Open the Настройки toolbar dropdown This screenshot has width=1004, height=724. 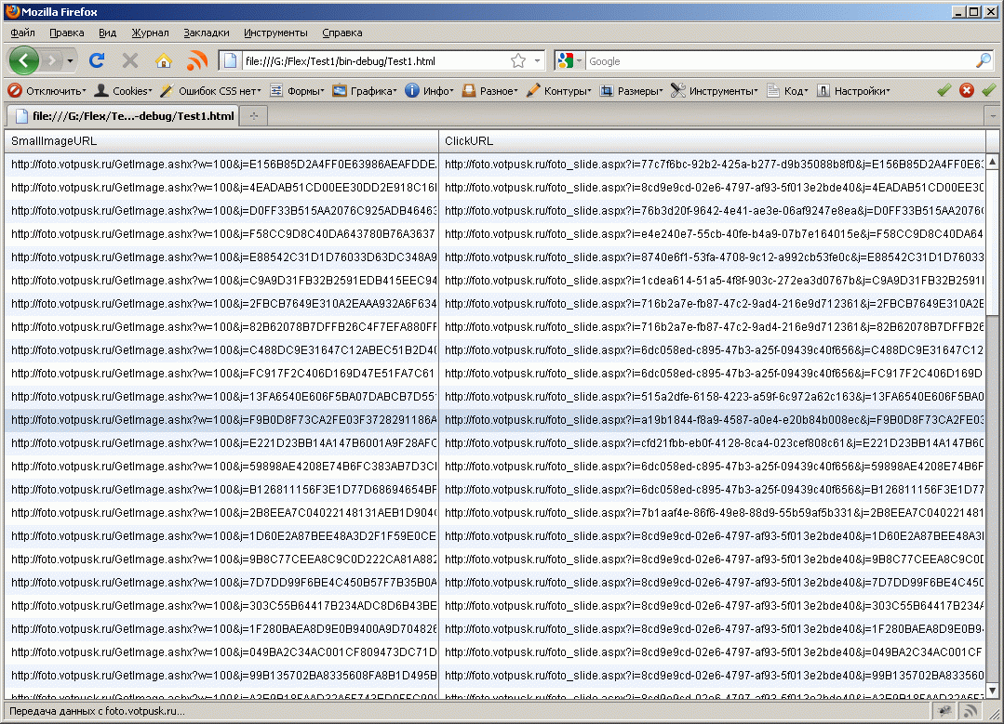853,91
